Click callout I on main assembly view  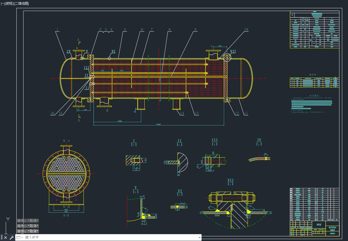(x=87, y=88)
